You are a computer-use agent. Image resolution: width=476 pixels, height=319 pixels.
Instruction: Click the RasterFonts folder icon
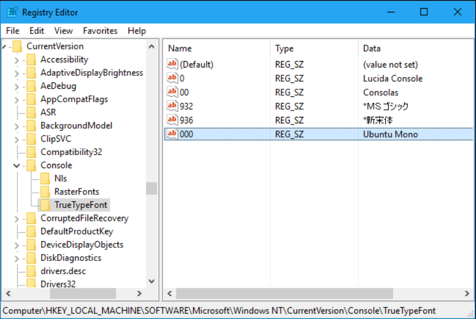pos(45,192)
